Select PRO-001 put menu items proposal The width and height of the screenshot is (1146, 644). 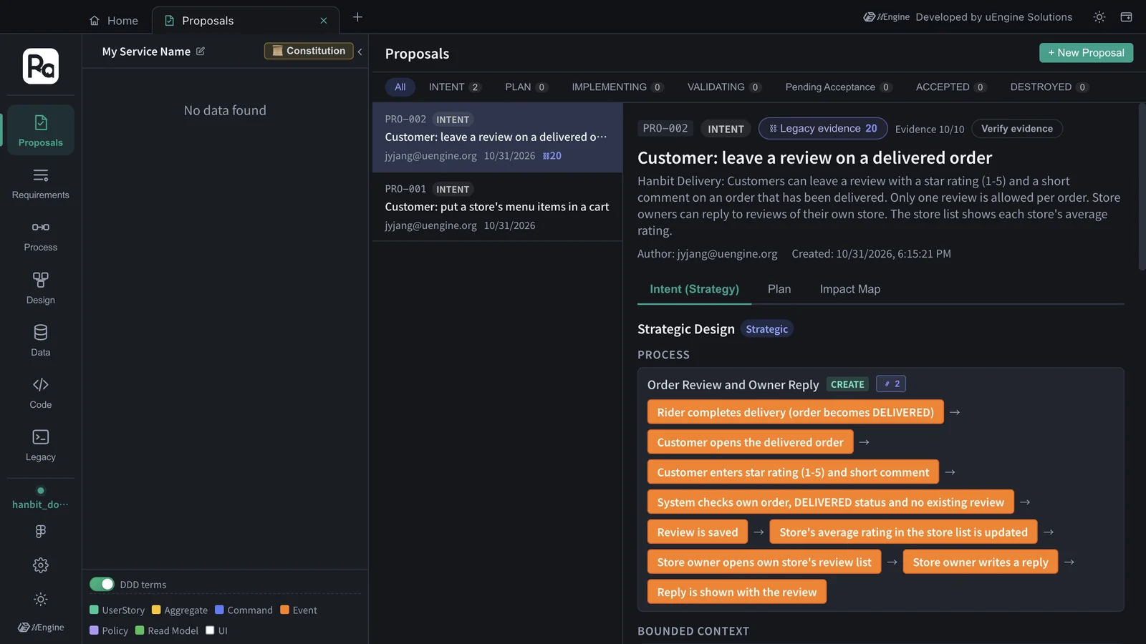click(x=497, y=207)
